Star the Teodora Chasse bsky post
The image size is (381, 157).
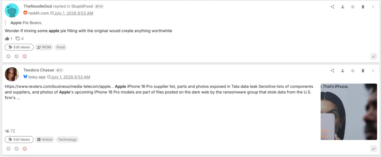point(353,71)
